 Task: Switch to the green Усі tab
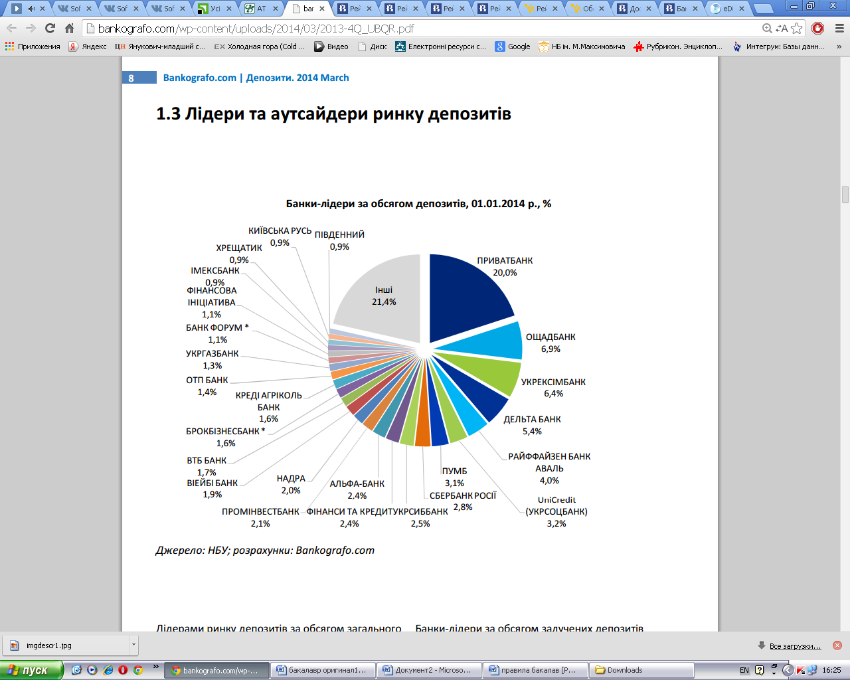(x=216, y=9)
